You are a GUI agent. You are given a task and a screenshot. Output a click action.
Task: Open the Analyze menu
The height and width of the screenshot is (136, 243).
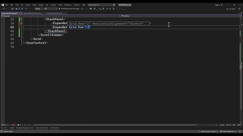53,5
